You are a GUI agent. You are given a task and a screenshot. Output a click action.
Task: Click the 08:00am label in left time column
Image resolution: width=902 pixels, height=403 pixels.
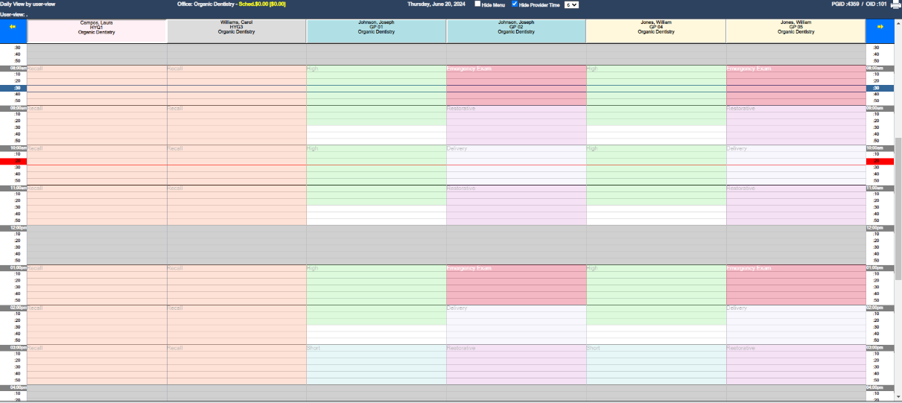click(x=13, y=69)
